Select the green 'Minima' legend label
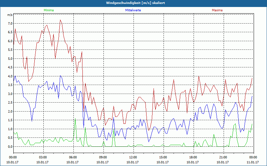267x166 pixels. pyautogui.click(x=49, y=10)
